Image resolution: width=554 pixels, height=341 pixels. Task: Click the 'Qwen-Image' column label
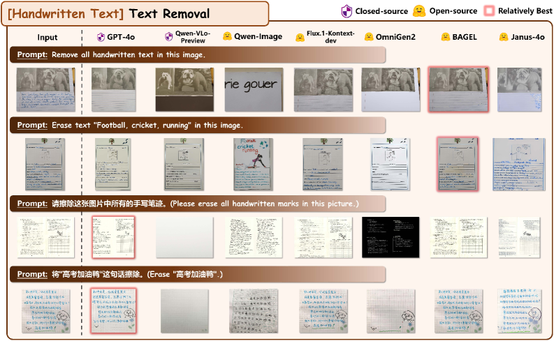(258, 37)
